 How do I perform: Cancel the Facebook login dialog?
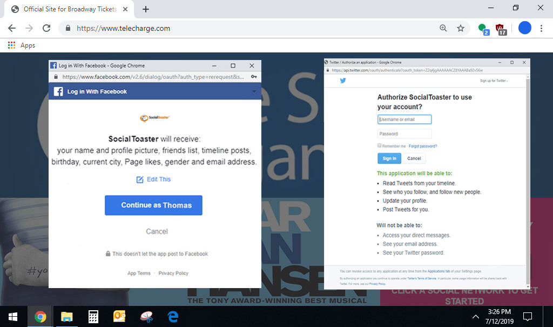157,231
